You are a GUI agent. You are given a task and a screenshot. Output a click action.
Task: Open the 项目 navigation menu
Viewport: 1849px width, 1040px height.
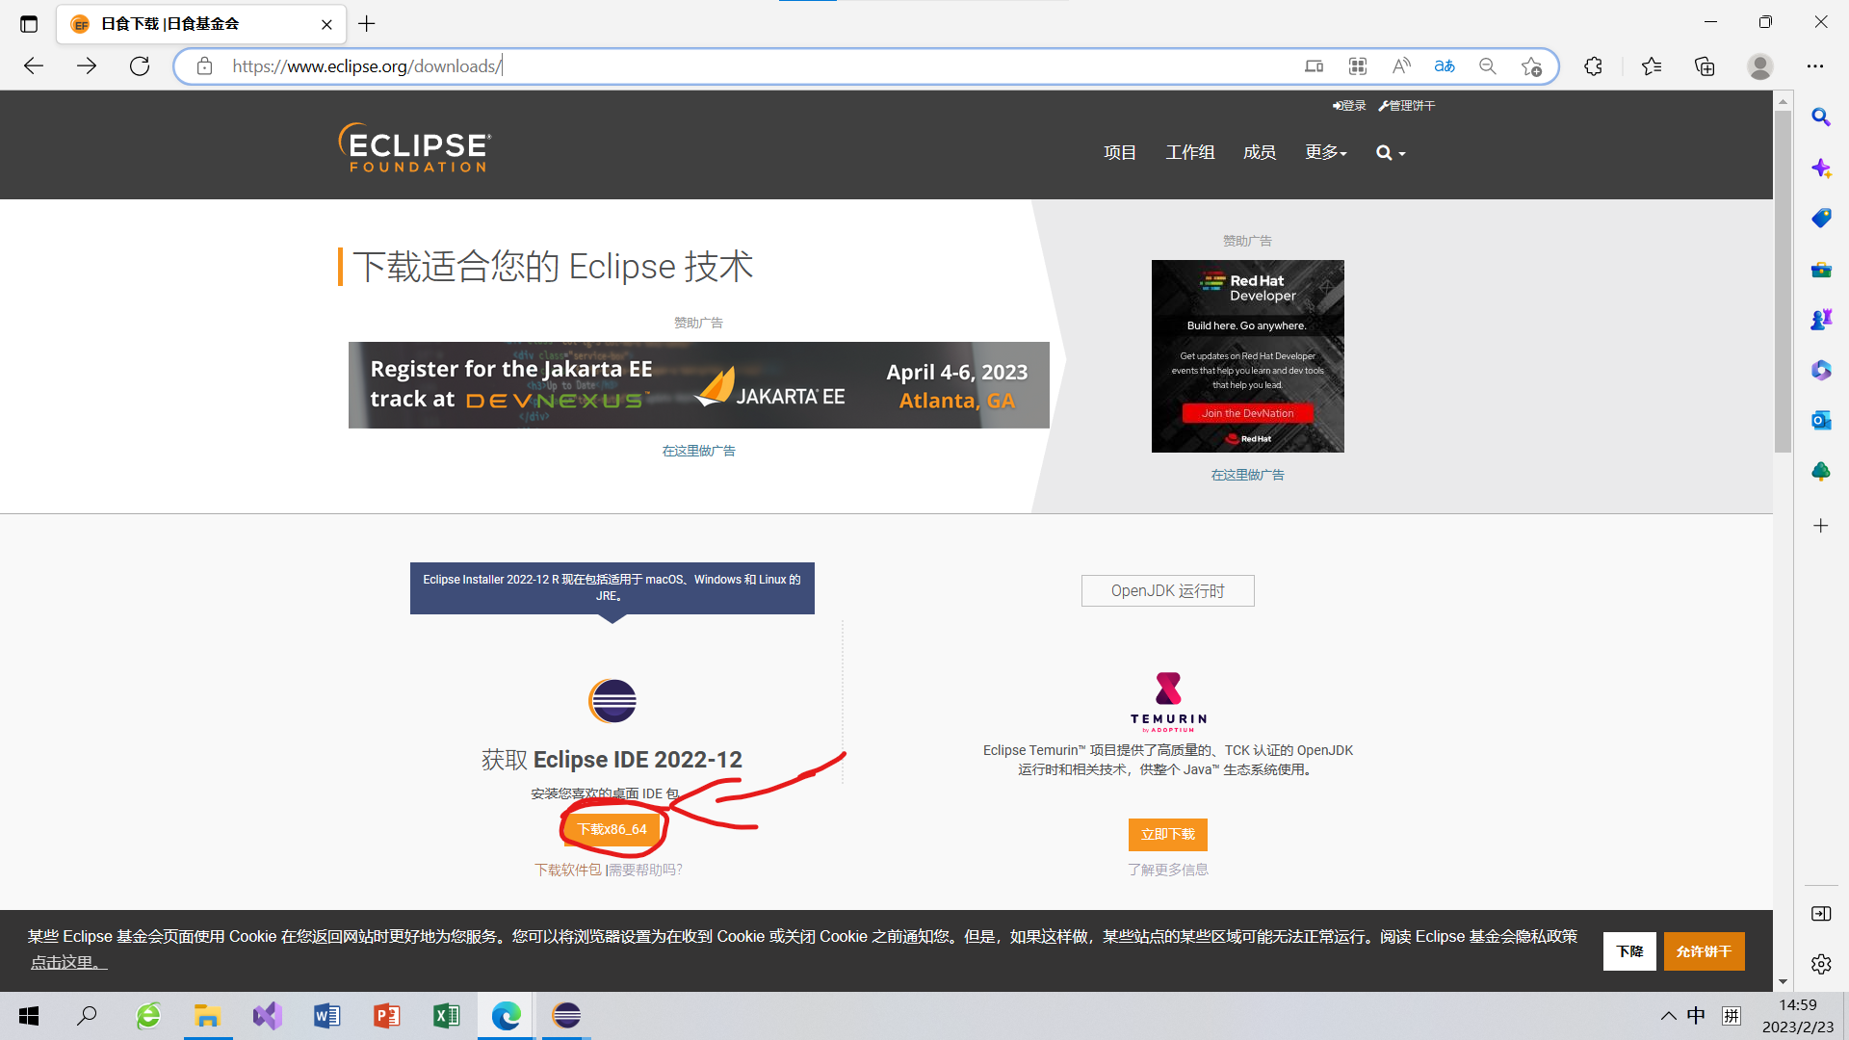pos(1120,152)
